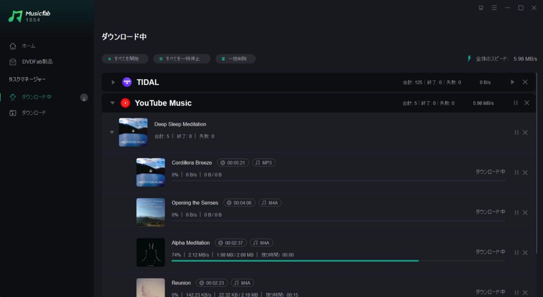Click the Opening the Senses progress bar
The width and height of the screenshot is (543, 297).
339,221
